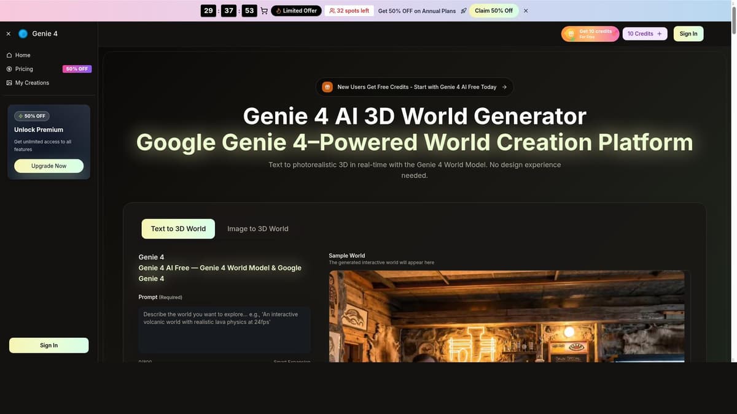Click the plus next to 10 Credits

(660, 33)
